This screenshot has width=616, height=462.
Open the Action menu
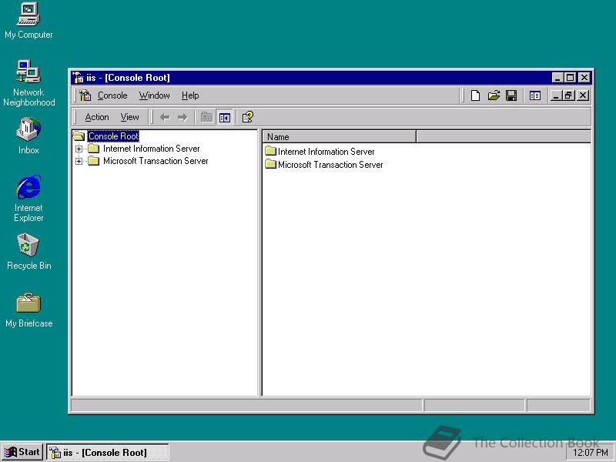coord(97,117)
